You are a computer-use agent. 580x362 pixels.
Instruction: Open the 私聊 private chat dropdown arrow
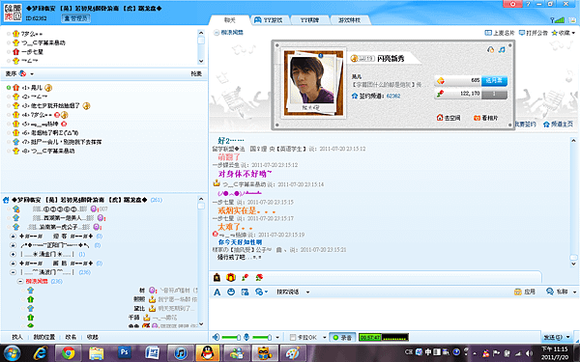click(x=574, y=292)
